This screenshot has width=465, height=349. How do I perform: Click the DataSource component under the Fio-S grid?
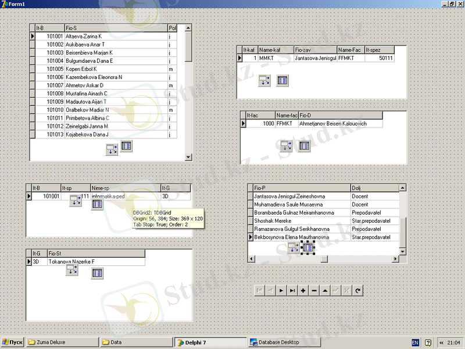point(112,149)
